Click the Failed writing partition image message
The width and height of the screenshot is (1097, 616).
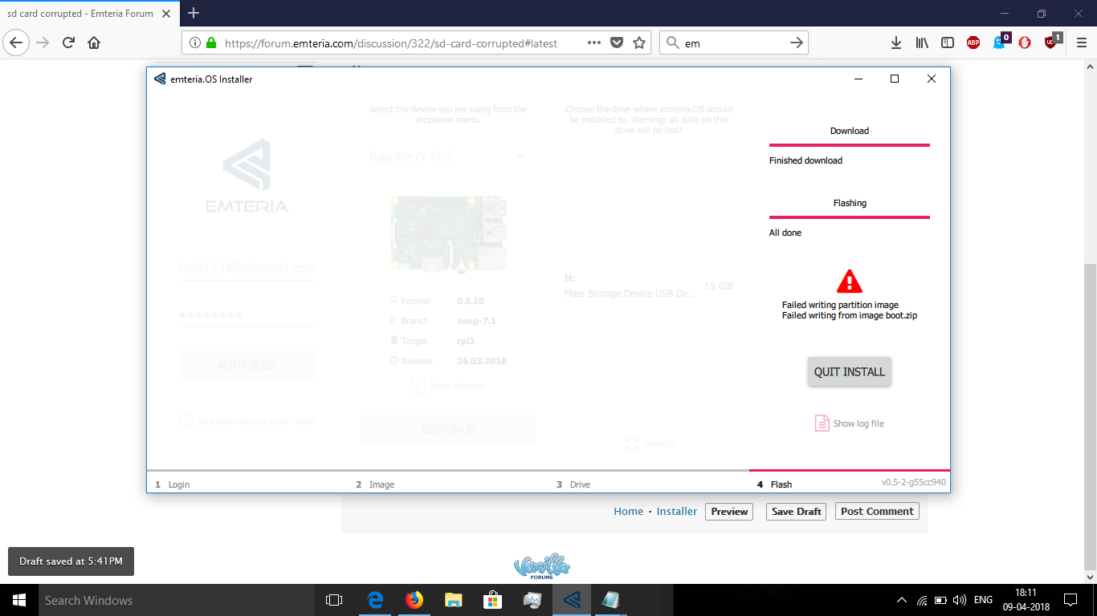(x=840, y=305)
